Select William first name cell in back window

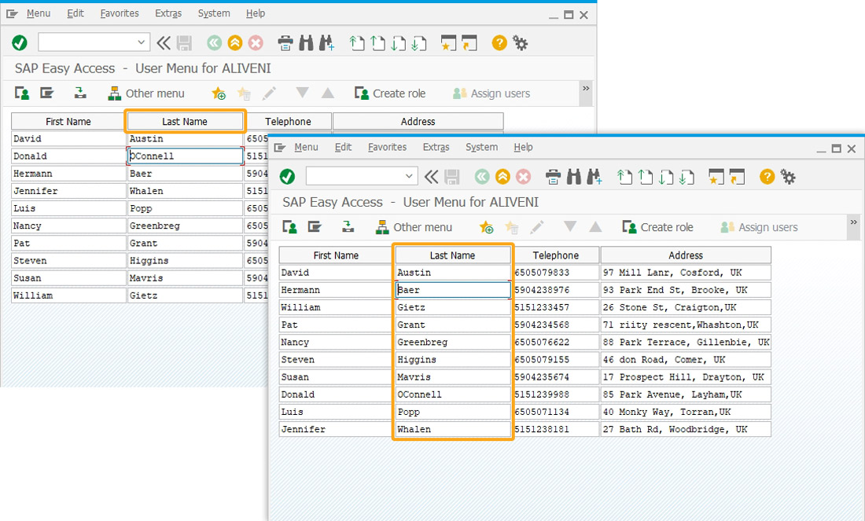pos(68,295)
